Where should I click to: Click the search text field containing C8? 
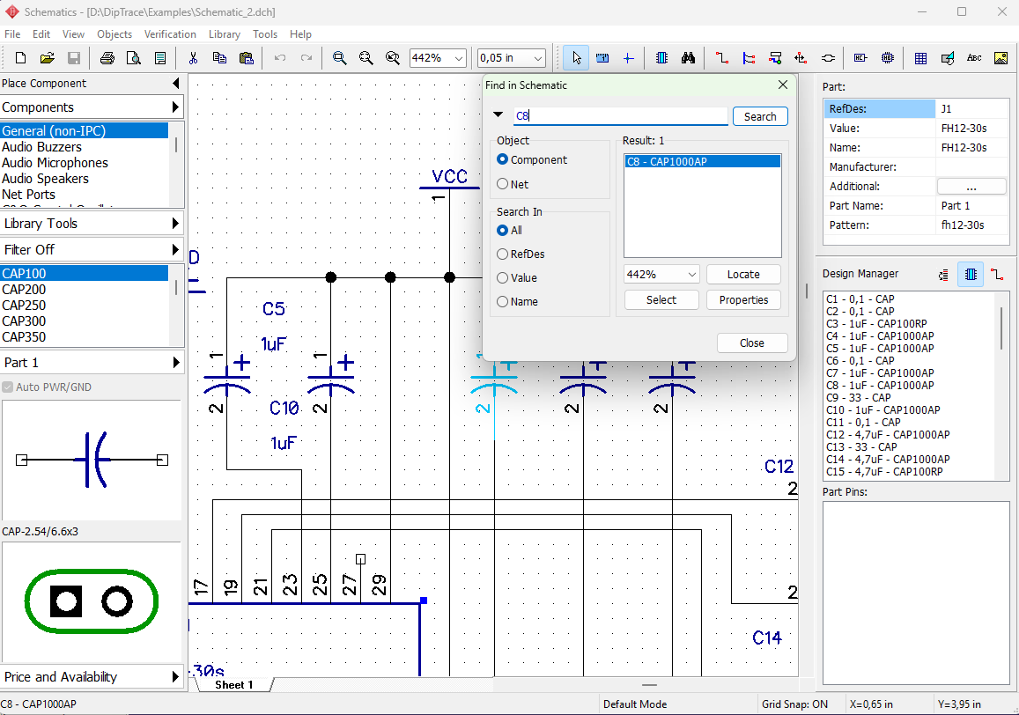621,115
